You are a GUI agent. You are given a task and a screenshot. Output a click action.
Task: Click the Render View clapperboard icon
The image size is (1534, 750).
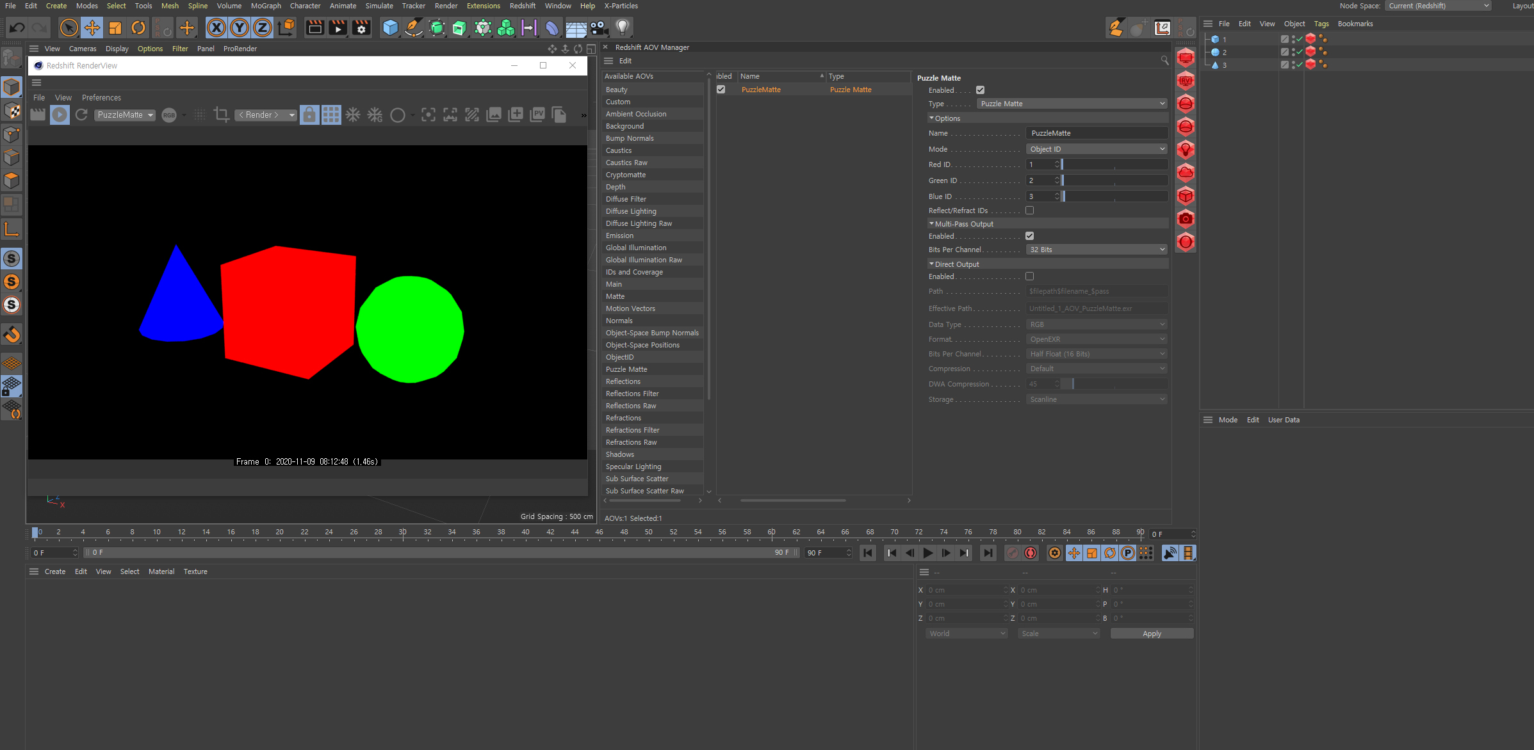[314, 28]
